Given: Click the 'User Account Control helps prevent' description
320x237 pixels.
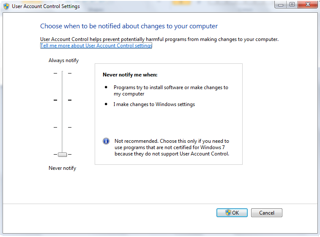Looking at the screenshot, I should (x=159, y=39).
